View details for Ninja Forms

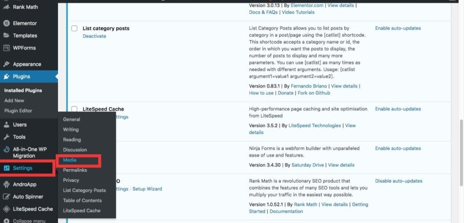pos(341,165)
